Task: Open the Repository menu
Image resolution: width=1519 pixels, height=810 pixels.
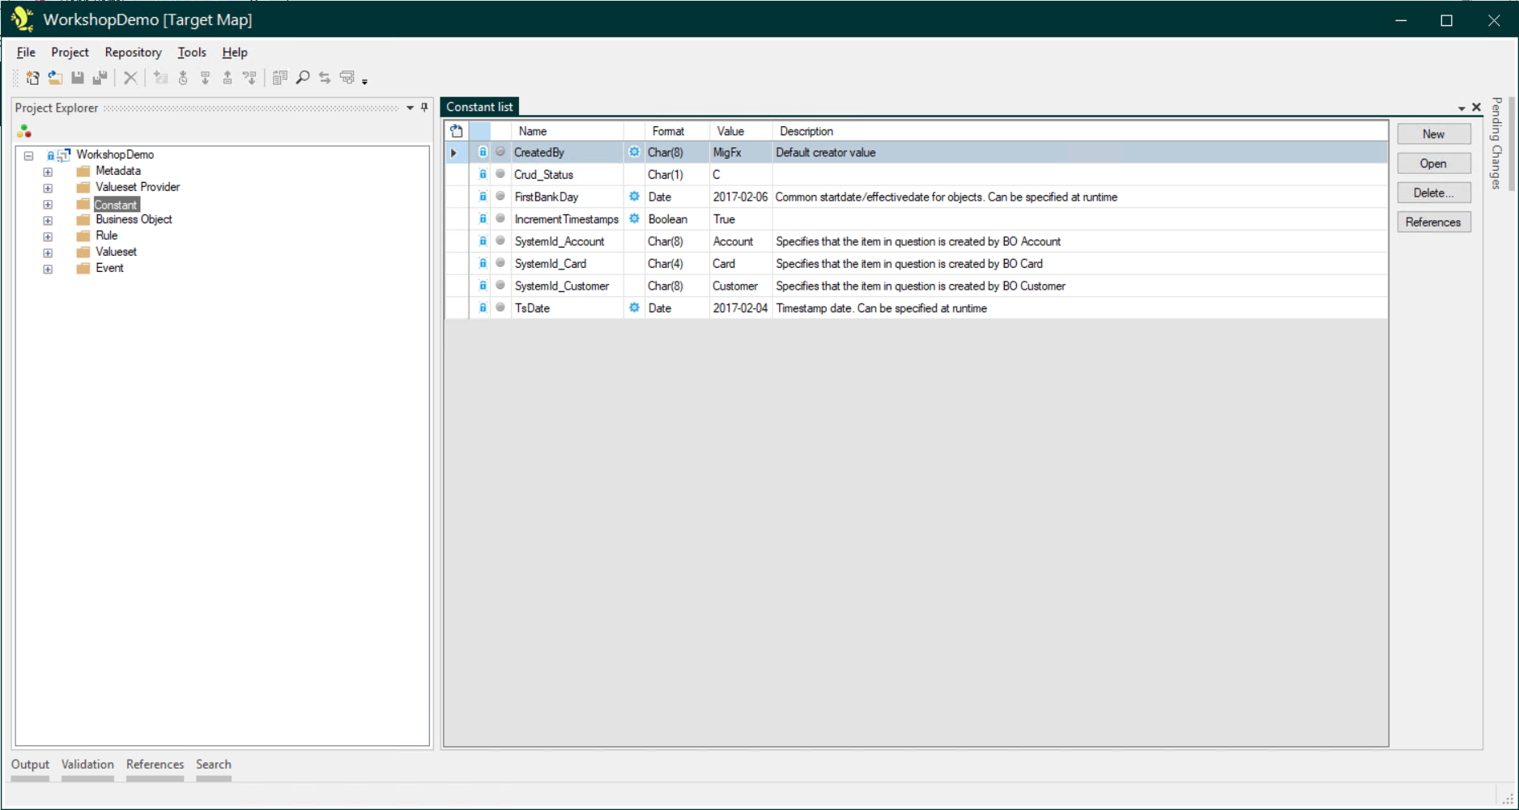Action: pyautogui.click(x=133, y=52)
